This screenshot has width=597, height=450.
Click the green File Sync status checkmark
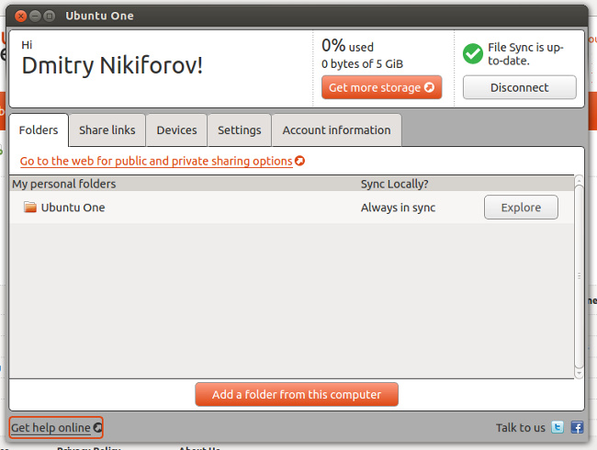[473, 53]
